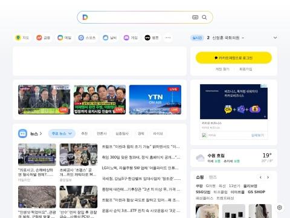Open the 게임 game shortcut
Screen dimensions: 290x218
pos(130,38)
